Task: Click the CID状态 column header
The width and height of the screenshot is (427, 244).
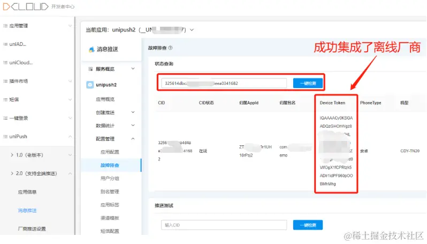Action: [x=206, y=103]
